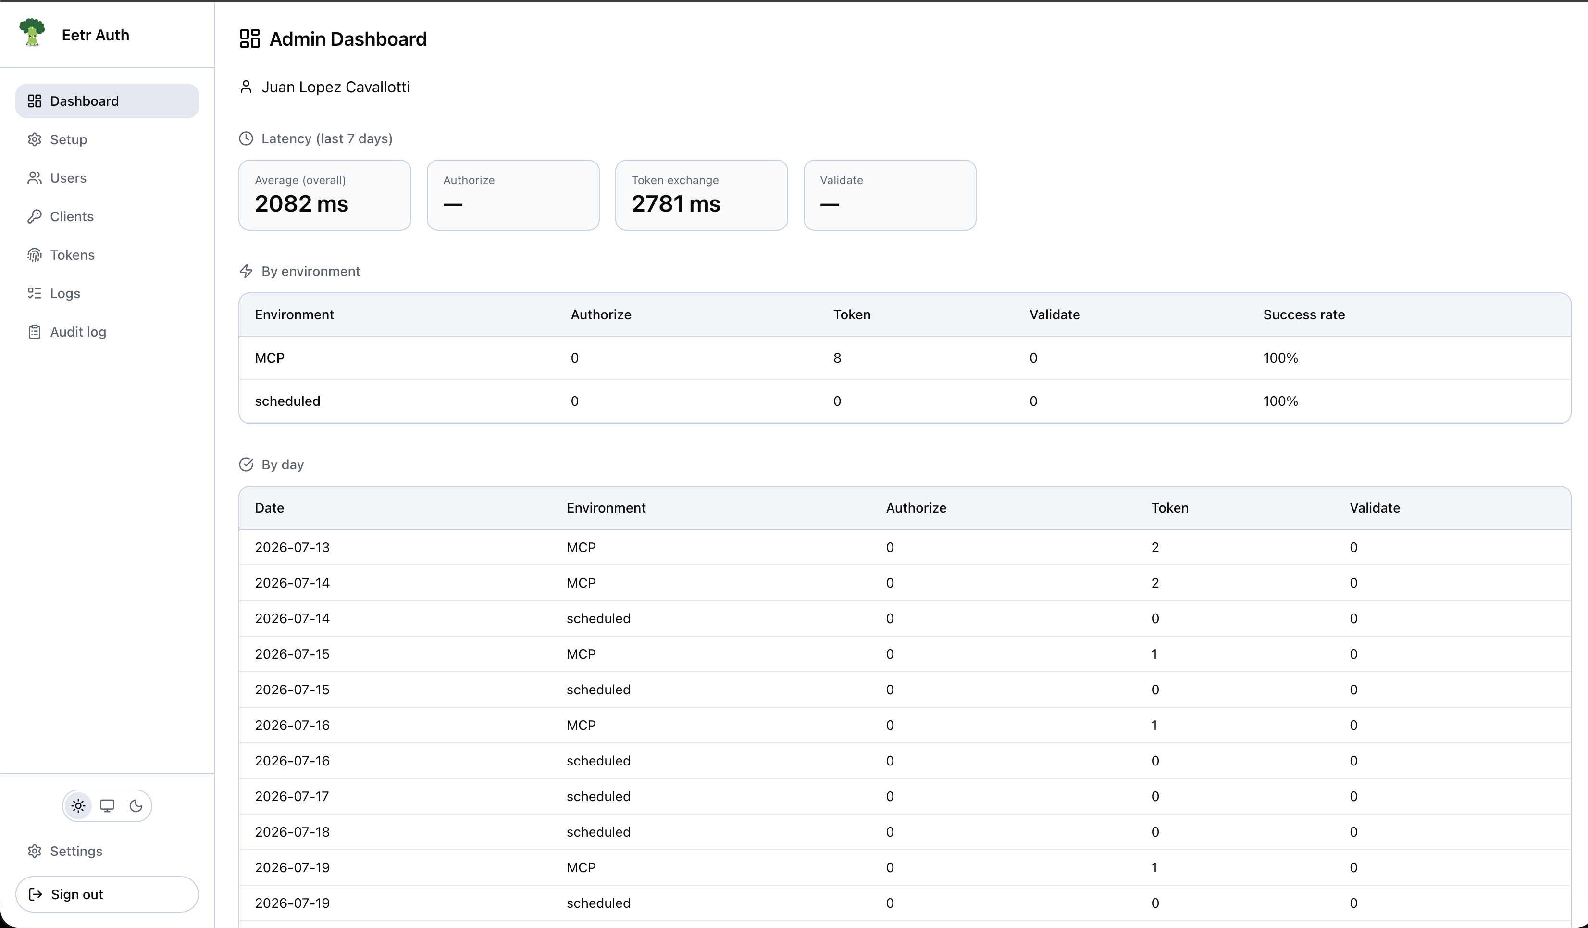Click the 2781 ms value
This screenshot has height=928, width=1588.
click(x=676, y=203)
